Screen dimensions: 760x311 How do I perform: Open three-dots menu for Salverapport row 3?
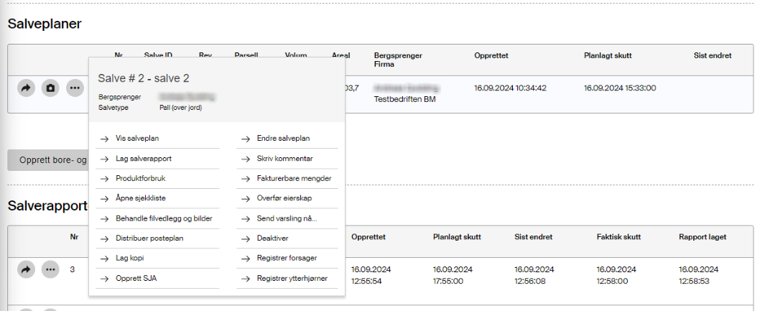(x=50, y=270)
